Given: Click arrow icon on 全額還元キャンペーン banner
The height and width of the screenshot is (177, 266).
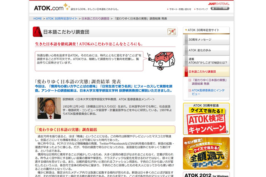Looking at the screenshot, I should tap(227, 166).
